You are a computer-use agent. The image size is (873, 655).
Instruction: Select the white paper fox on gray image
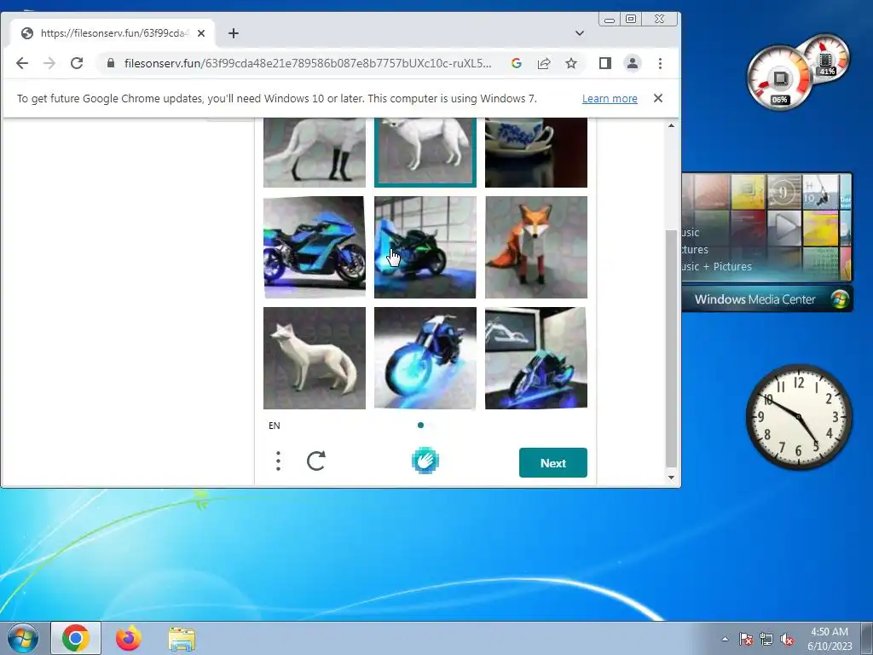click(x=315, y=358)
